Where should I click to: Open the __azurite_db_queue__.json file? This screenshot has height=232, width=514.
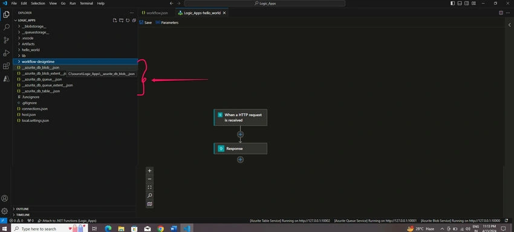coord(75,79)
